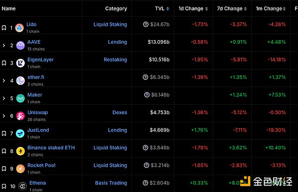Open the JustLend protocol link

[x=38, y=130]
